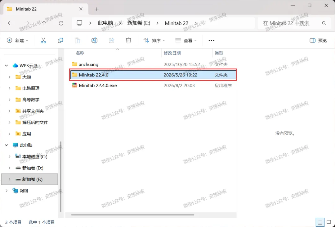This screenshot has height=227, width=335.
Task: Click the 应用程序 type cell
Action: (x=223, y=86)
